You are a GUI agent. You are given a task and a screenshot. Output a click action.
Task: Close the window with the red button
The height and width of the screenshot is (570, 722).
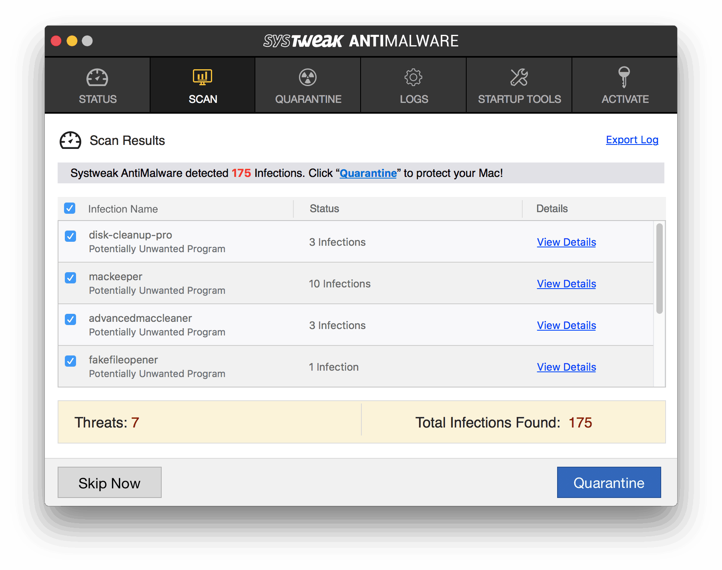[56, 41]
